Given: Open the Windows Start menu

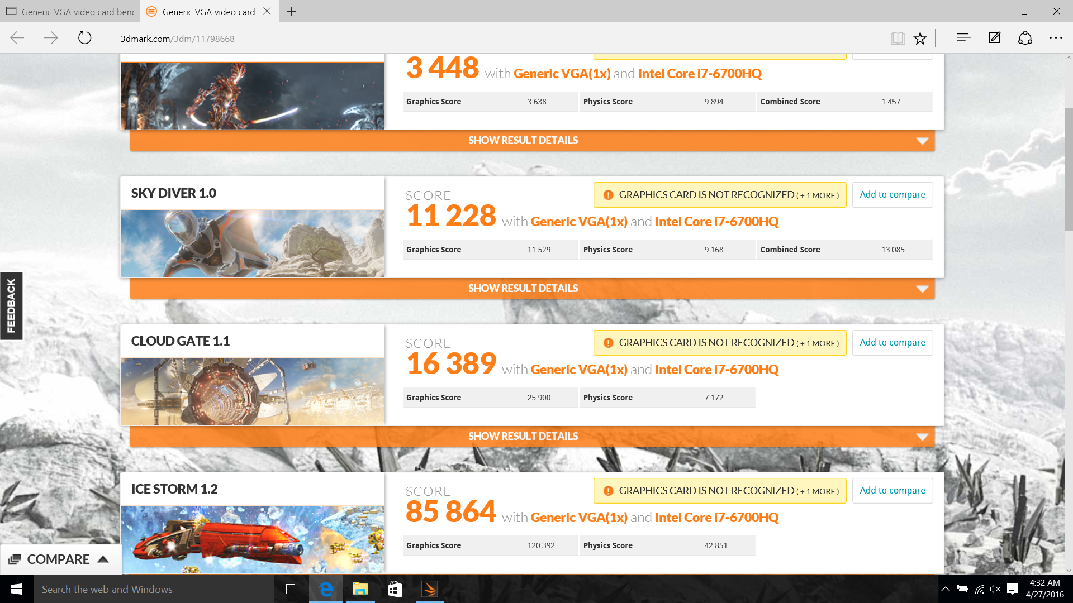Looking at the screenshot, I should click(x=17, y=589).
